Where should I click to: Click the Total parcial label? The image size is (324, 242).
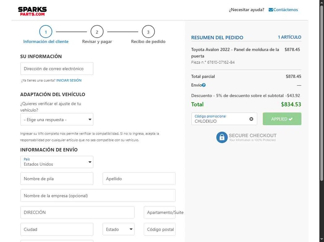tap(203, 76)
